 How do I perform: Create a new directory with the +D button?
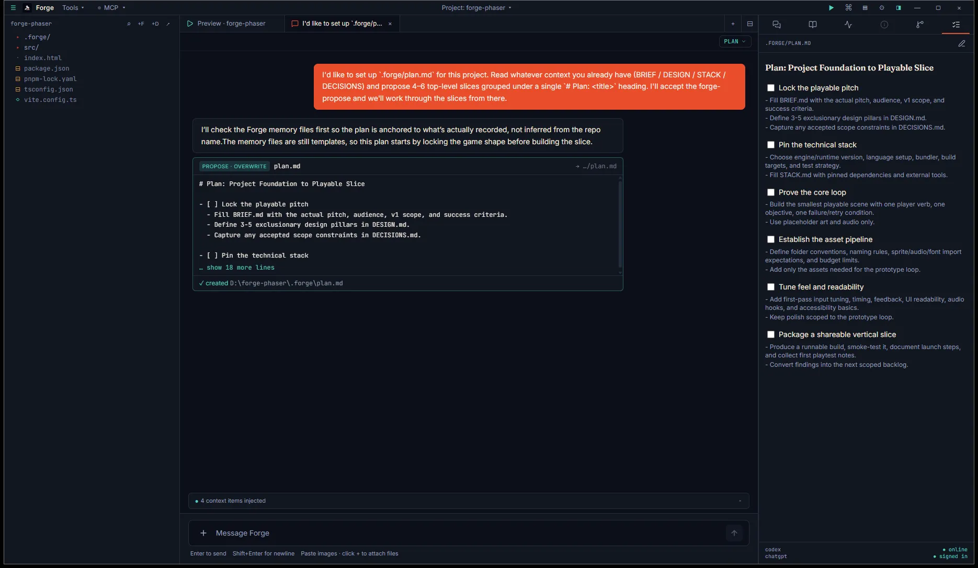click(155, 24)
